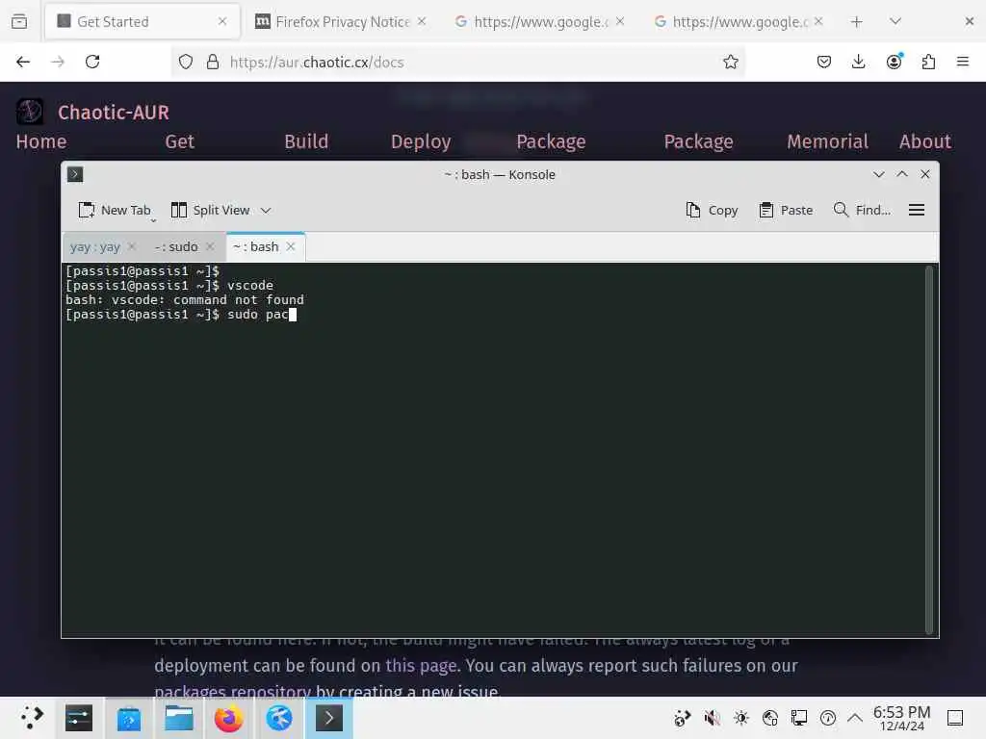The image size is (986, 739).
Task: Close the Get Started tab
Action: pyautogui.click(x=222, y=21)
